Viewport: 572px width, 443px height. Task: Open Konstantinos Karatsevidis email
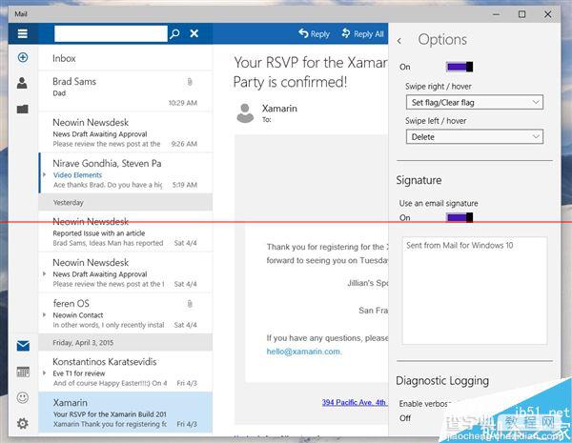[x=126, y=372]
